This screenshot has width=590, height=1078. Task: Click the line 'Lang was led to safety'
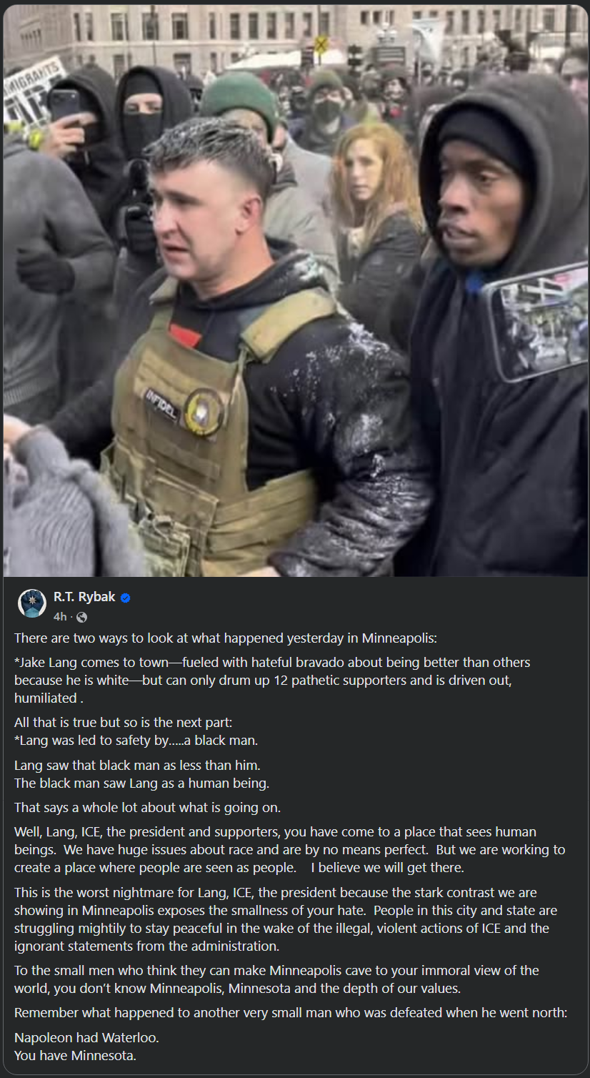136,740
